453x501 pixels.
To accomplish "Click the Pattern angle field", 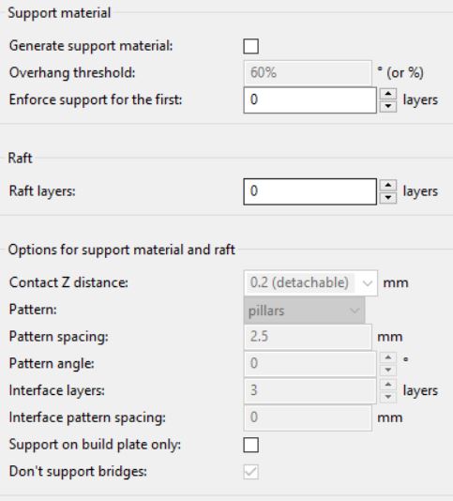I will [310, 364].
